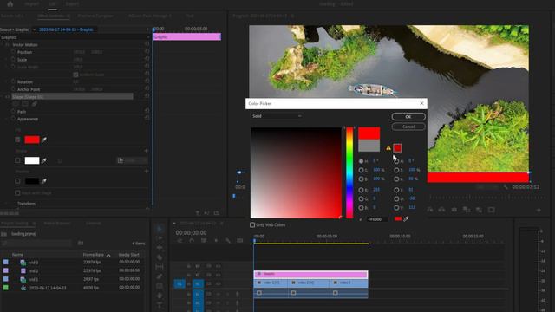This screenshot has height=312, width=555.
Task: Click Cancel in the Color Picker
Action: [408, 127]
